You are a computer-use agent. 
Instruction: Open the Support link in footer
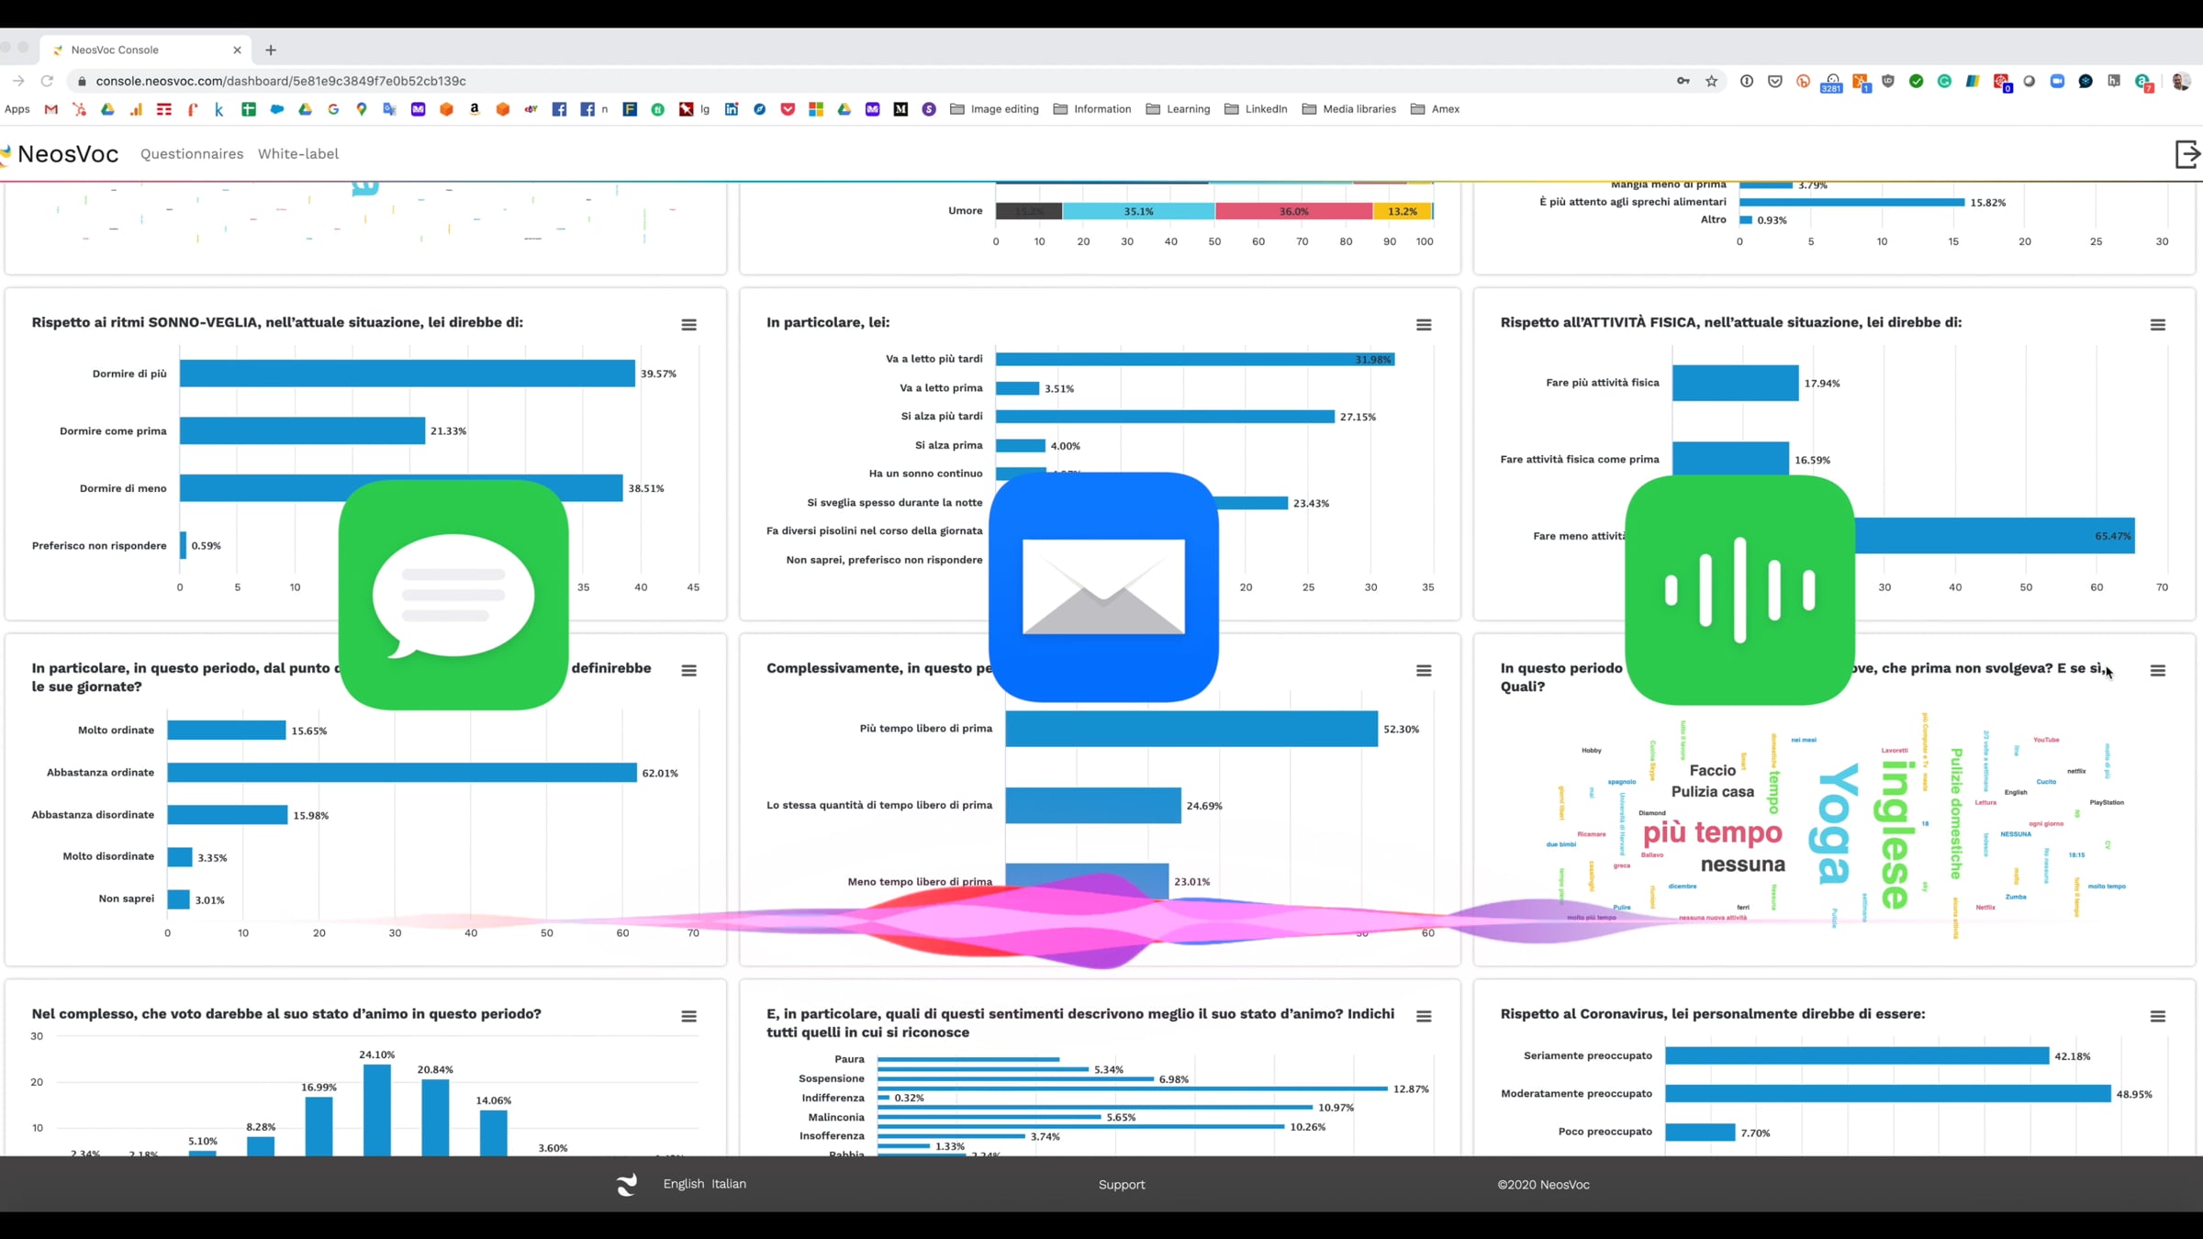(x=1122, y=1185)
